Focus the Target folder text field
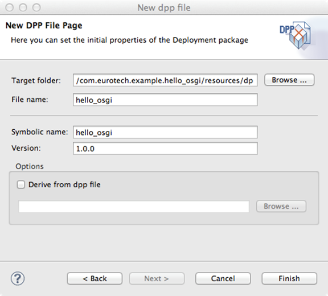 coord(165,80)
